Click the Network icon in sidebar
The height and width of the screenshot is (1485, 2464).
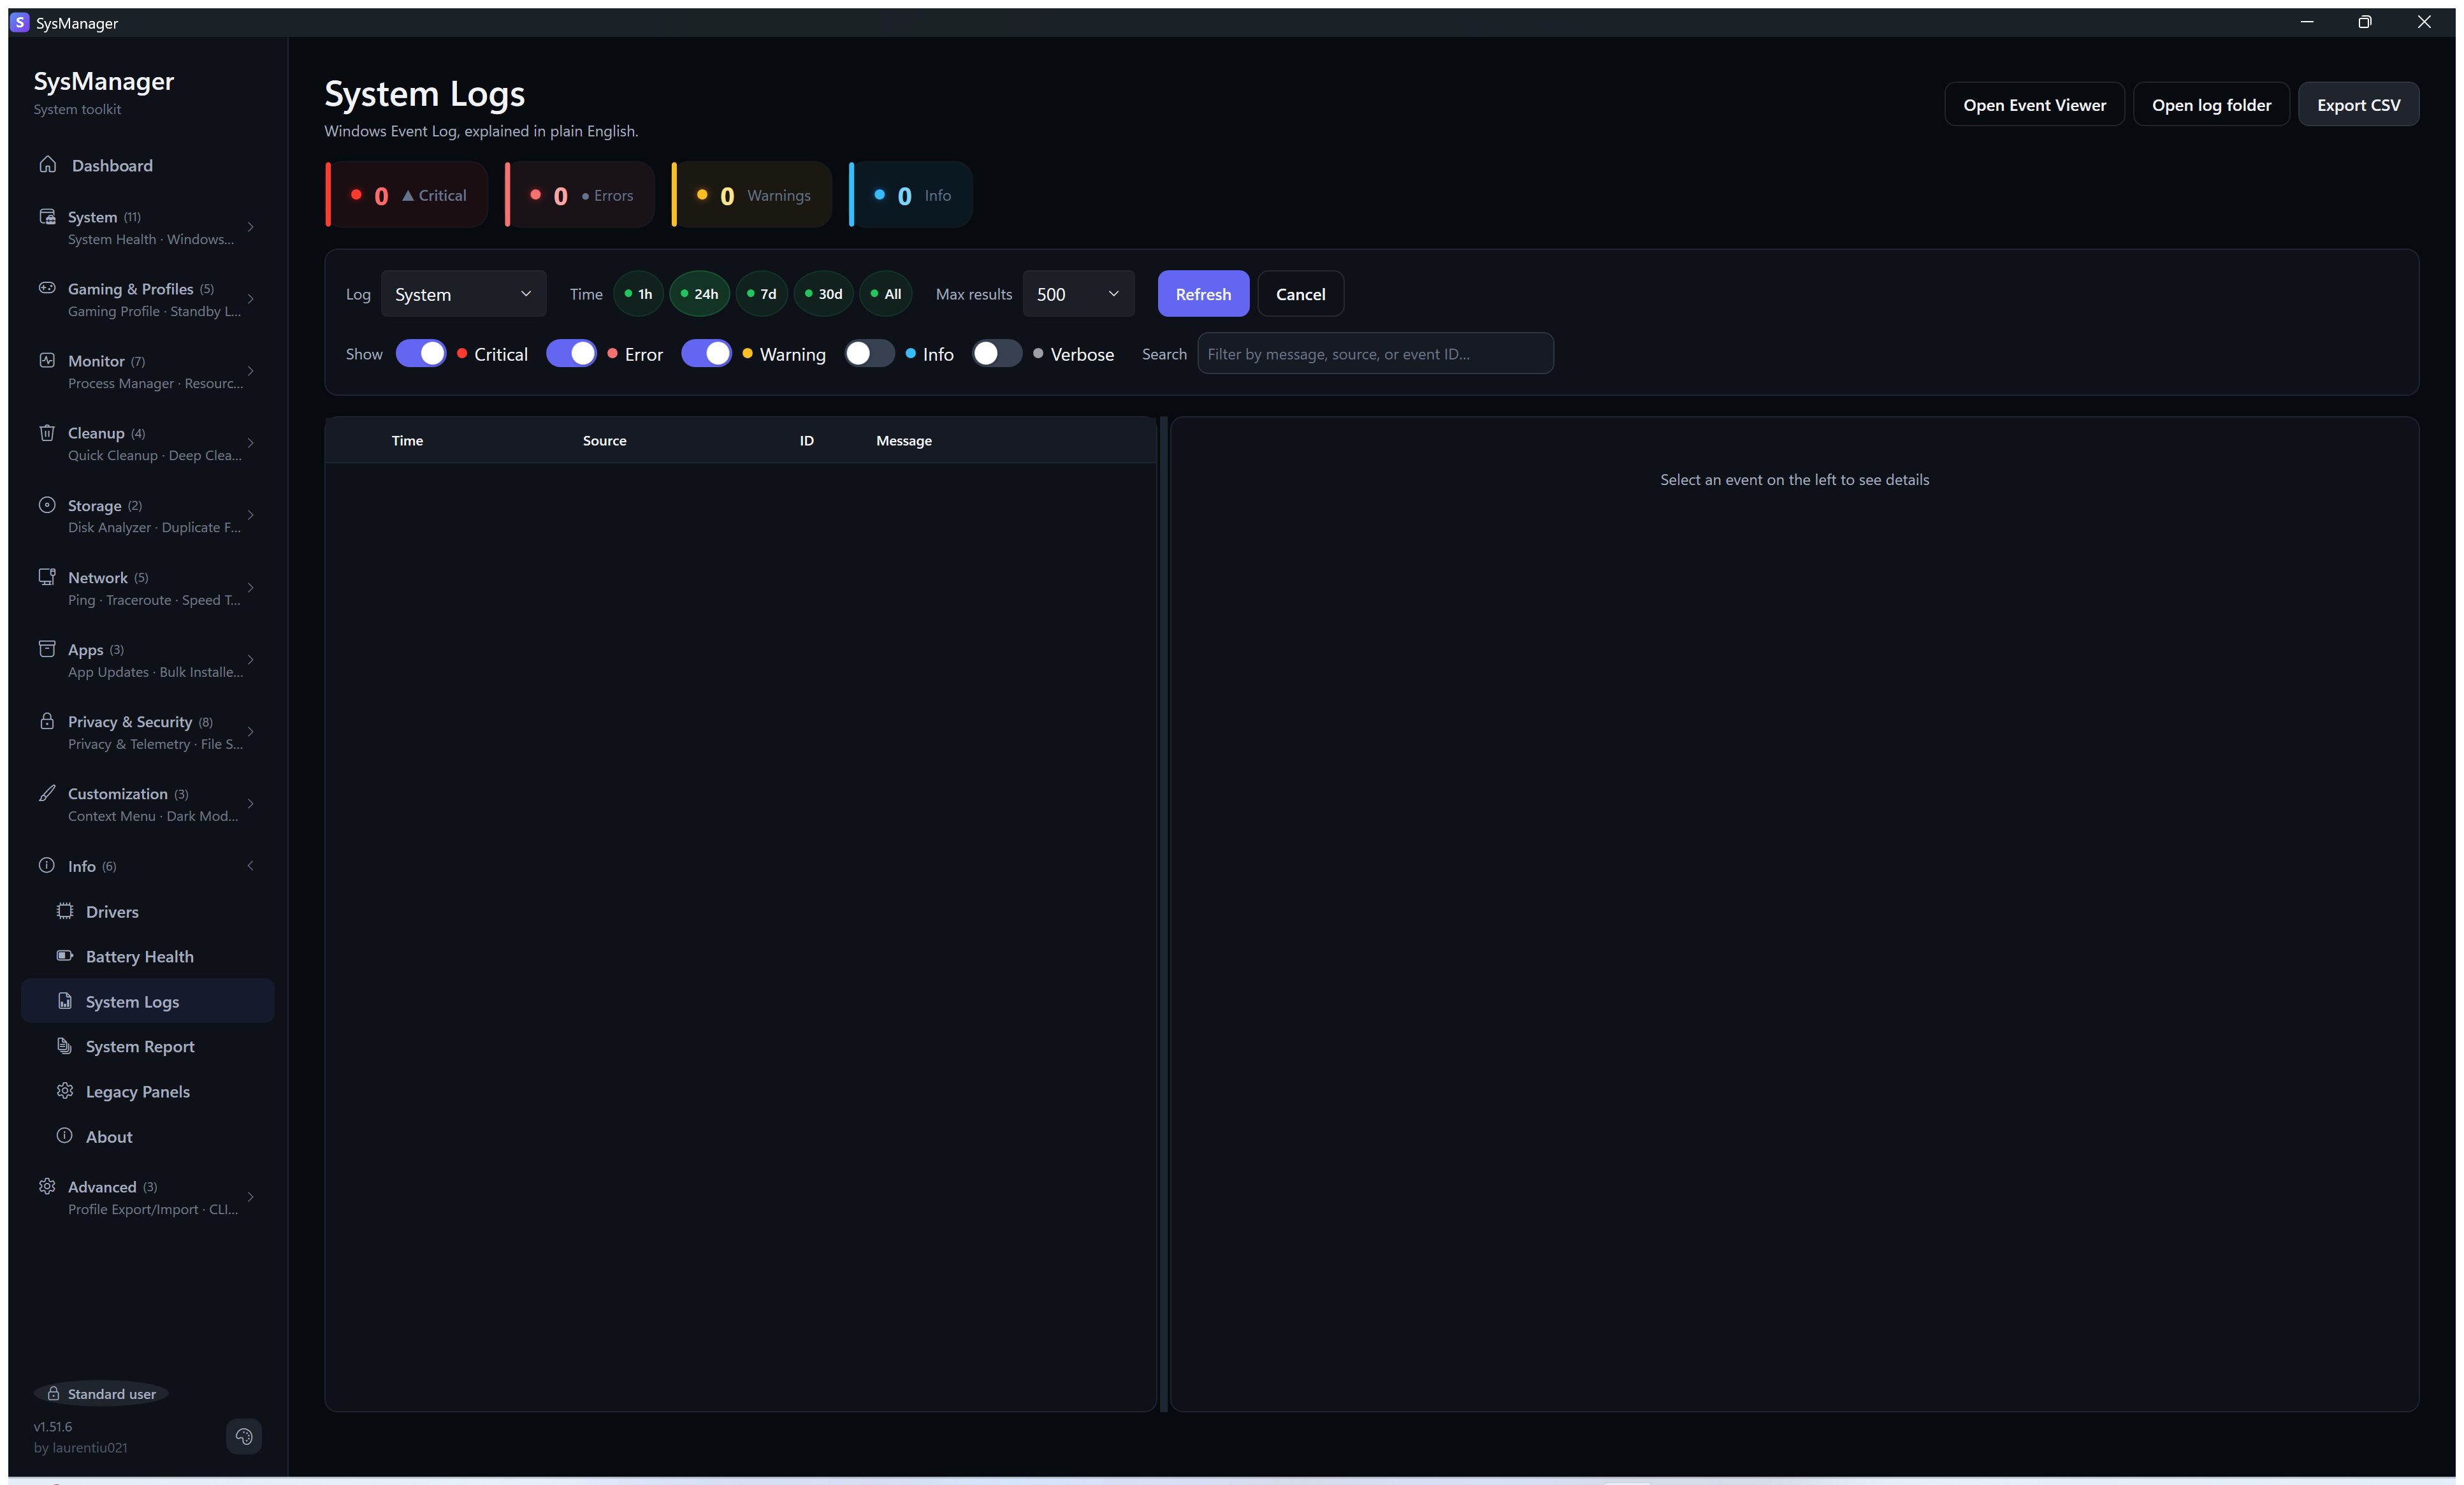(x=47, y=577)
